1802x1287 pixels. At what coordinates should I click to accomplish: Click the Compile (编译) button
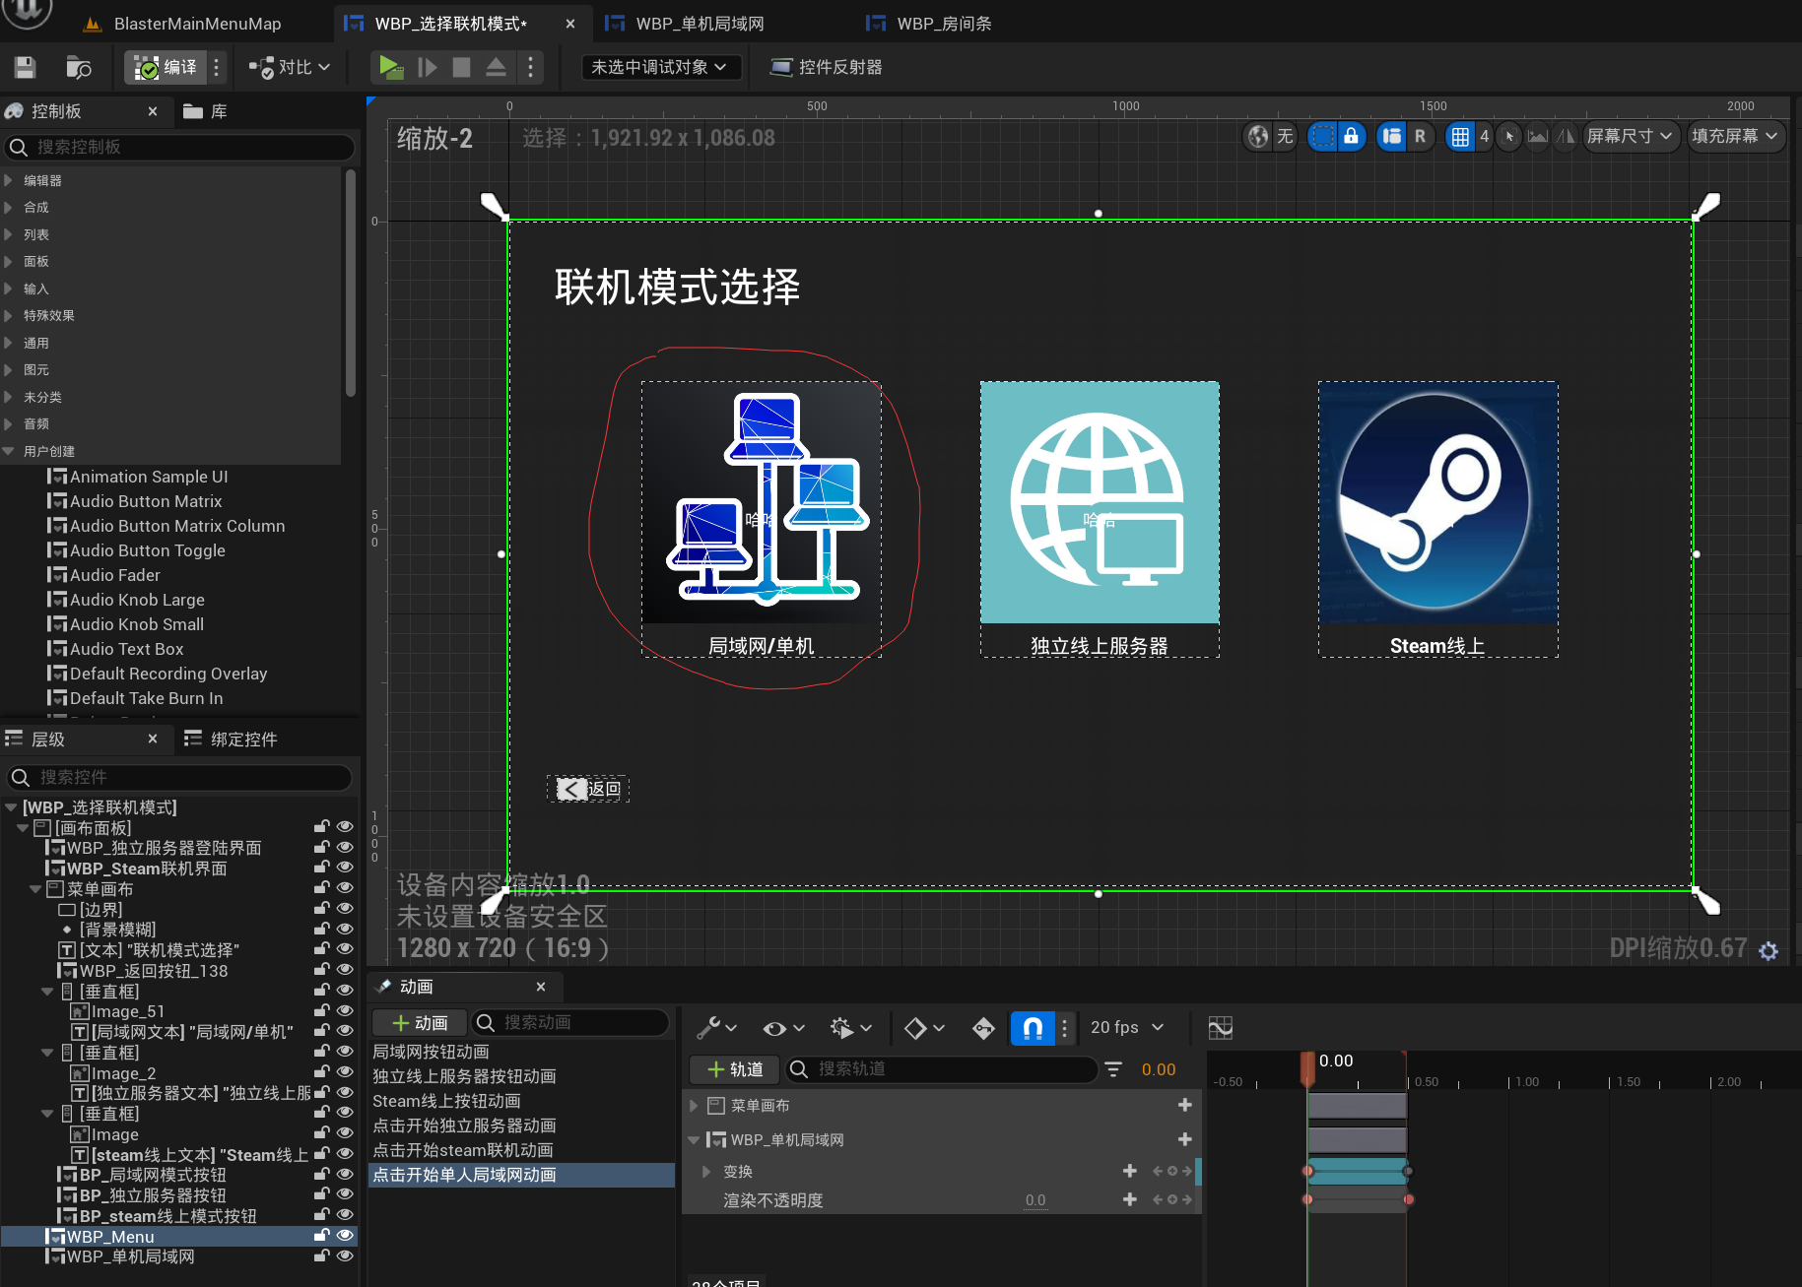[166, 67]
